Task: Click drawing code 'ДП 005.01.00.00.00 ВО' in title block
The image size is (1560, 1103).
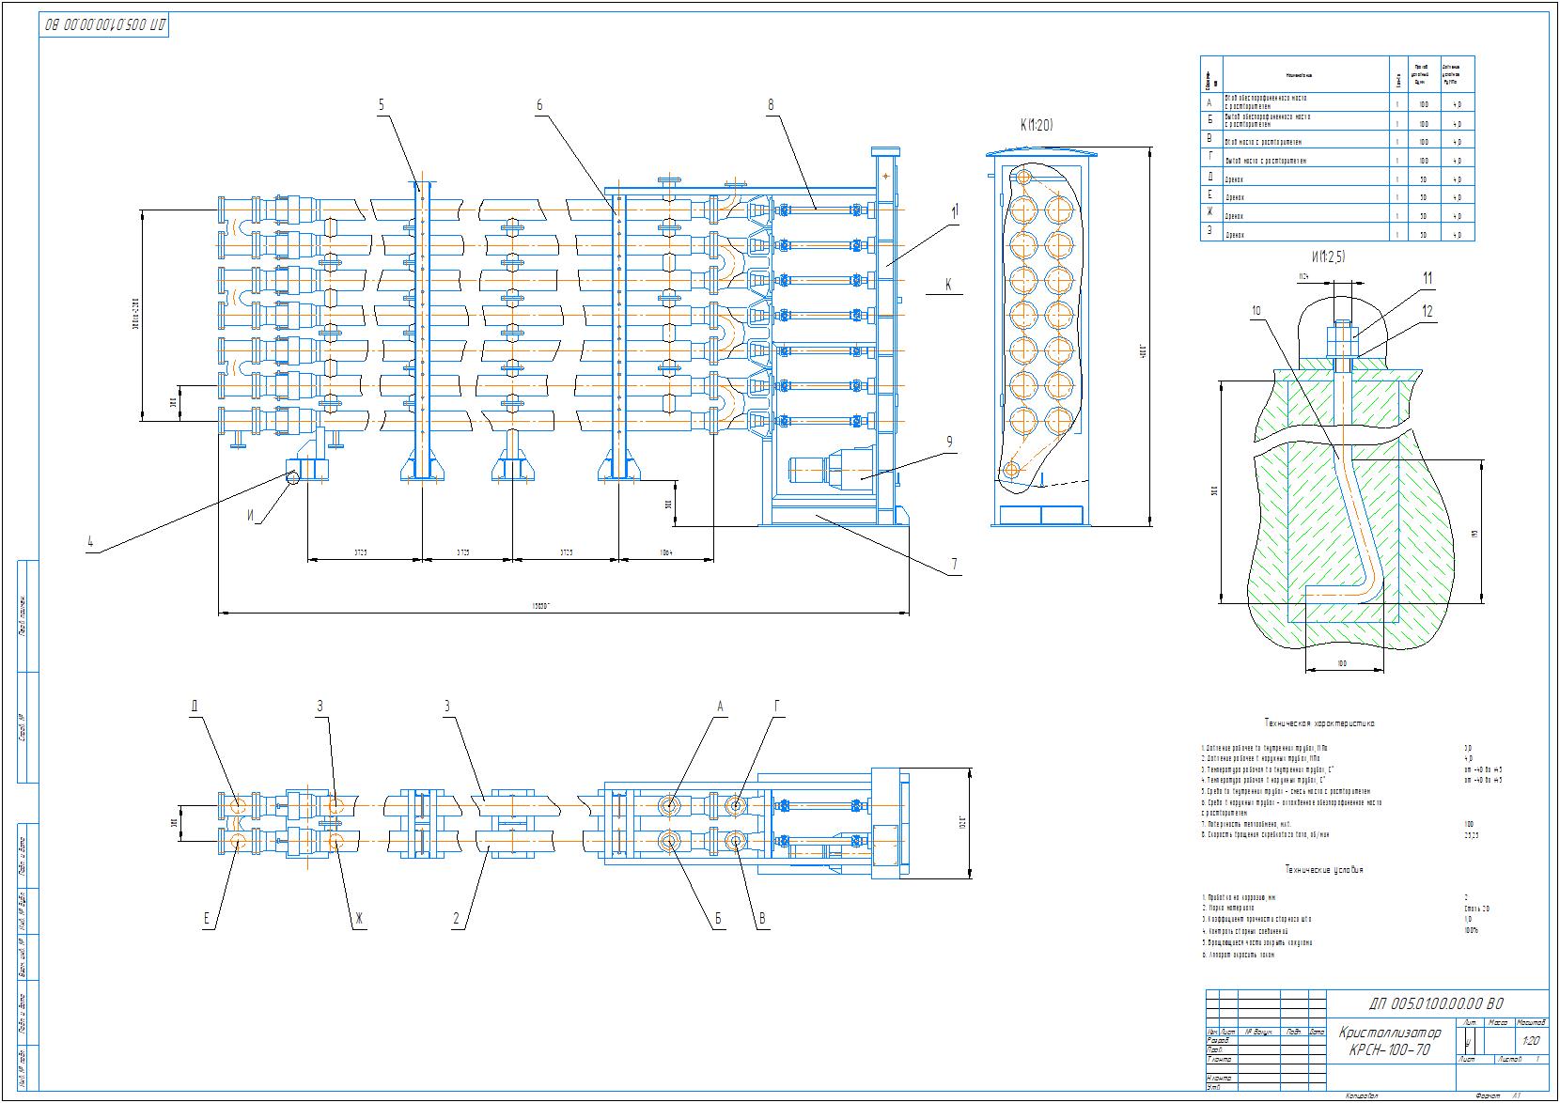Action: click(x=1436, y=1002)
